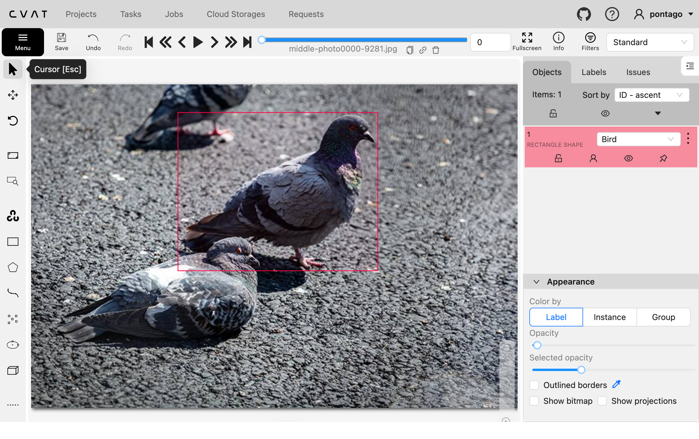Viewport: 699px width, 439px height.
Task: Open Standard workspace dropdown
Action: [x=650, y=42]
